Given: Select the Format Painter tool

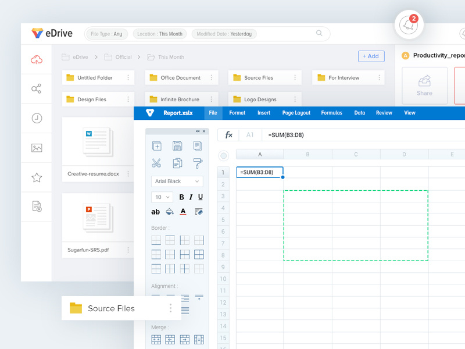Looking at the screenshot, I should (198, 164).
